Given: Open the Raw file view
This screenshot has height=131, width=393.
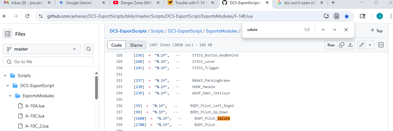Looking at the screenshot, I should pos(331,45).
